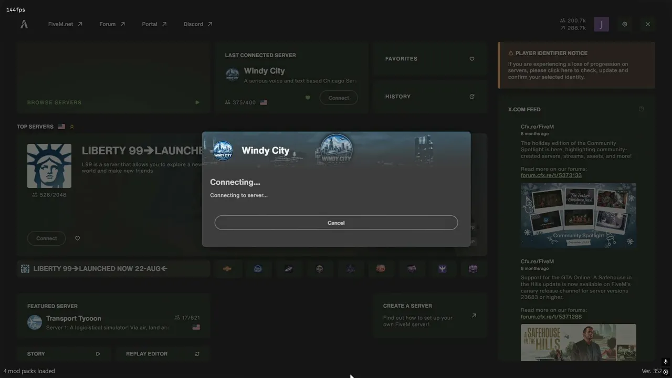Click the Replay Editor refresh icon
This screenshot has height=378, width=672.
tap(197, 354)
